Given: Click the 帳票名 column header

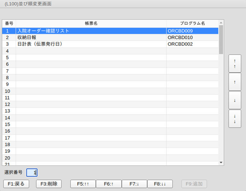Looking at the screenshot, I should (91, 23).
